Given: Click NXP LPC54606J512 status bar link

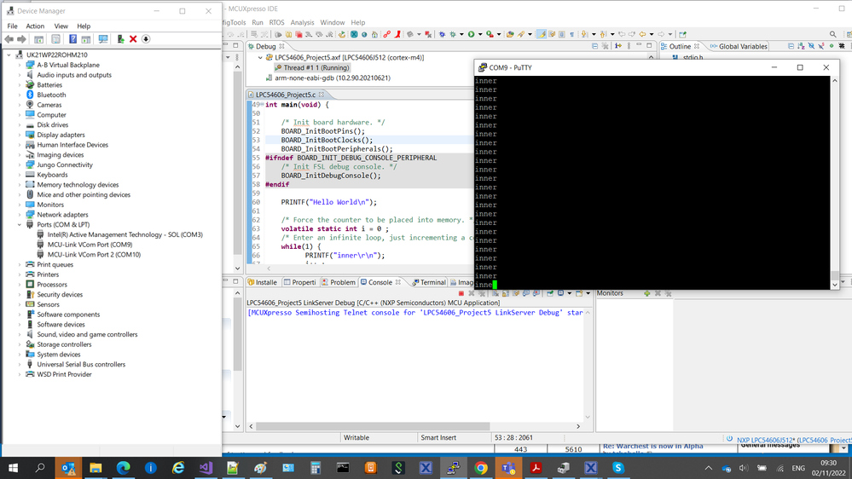Looking at the screenshot, I should (794, 440).
